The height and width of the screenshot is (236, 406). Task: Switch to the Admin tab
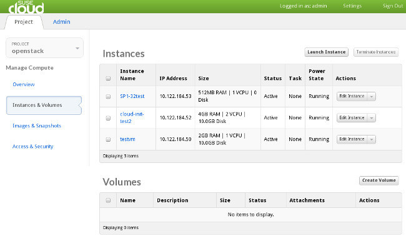point(61,22)
